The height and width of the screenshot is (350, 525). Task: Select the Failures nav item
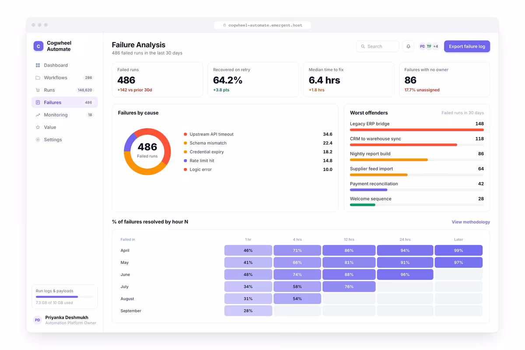click(x=65, y=102)
